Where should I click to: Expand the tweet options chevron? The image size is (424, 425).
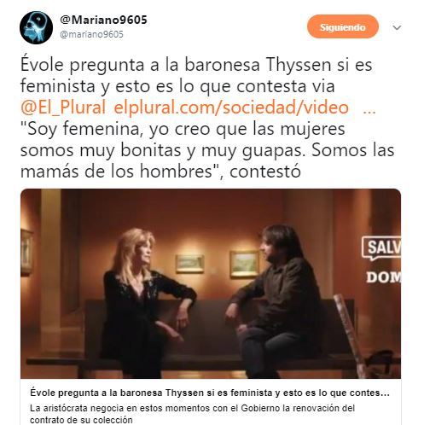(397, 27)
